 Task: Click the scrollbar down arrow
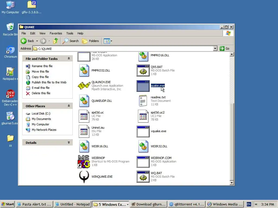pos(232,183)
